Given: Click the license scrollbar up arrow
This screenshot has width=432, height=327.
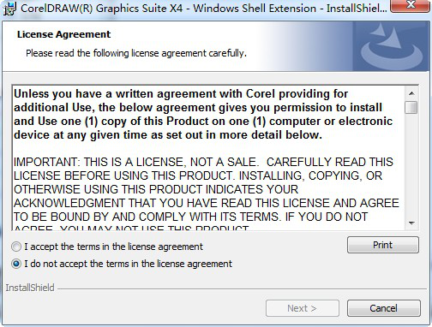Looking at the screenshot, I should pyautogui.click(x=411, y=93).
